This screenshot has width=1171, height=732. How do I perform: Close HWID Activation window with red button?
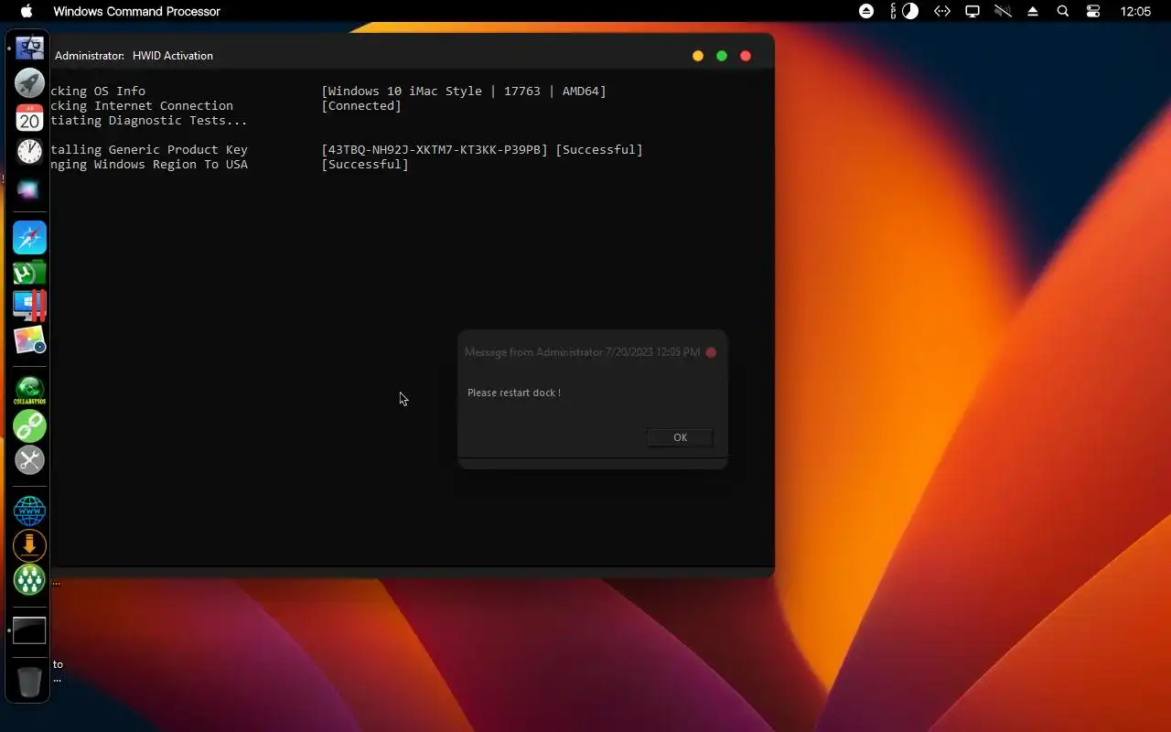point(746,56)
